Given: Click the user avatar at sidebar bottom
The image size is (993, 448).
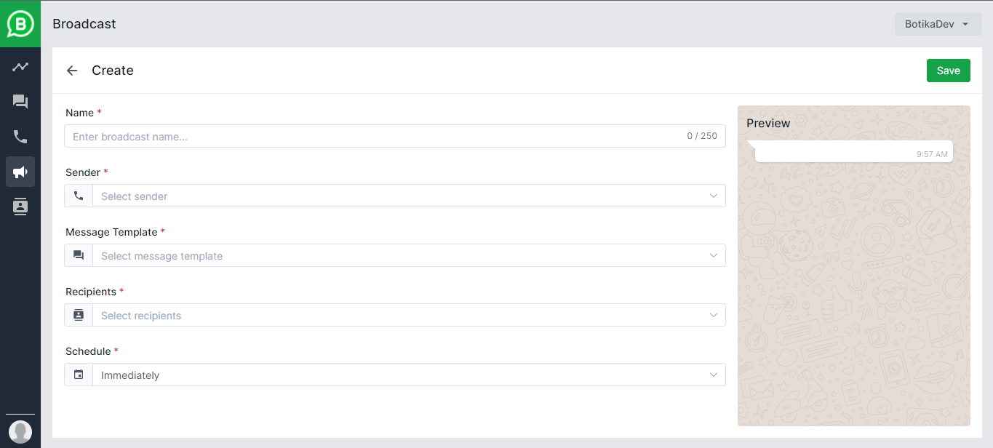Looking at the screenshot, I should click(20, 431).
